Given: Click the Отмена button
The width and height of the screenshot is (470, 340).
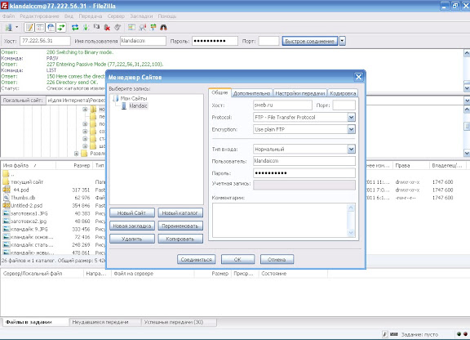Looking at the screenshot, I should 277,259.
